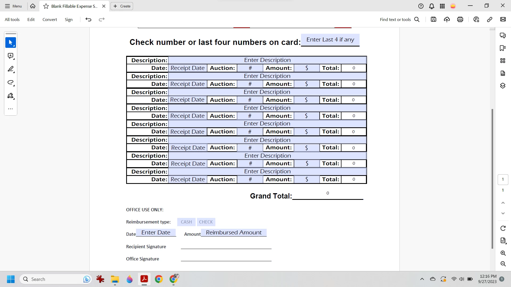
Task: Go to next page with down chevron
Action: (x=503, y=213)
